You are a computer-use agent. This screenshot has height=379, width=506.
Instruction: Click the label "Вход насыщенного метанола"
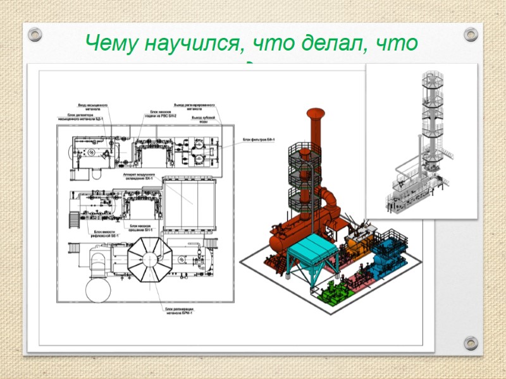tap(93, 107)
